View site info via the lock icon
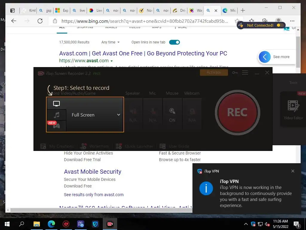 click(x=55, y=21)
